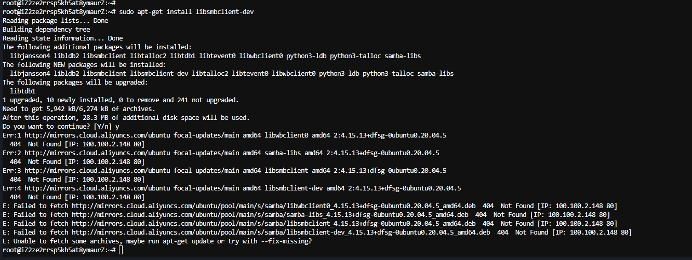Click 'samba-libs' in the NEW packages list
This screenshot has height=260, width=692.
435,74
